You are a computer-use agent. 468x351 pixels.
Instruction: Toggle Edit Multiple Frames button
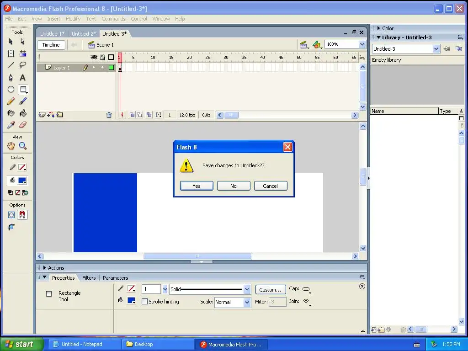[x=149, y=115]
